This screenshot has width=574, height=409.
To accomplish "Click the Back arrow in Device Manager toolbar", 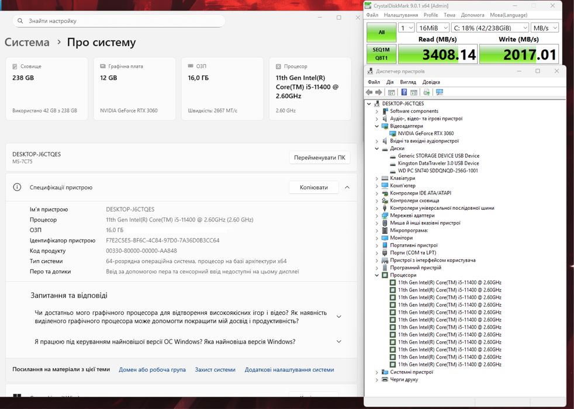I will coord(369,92).
